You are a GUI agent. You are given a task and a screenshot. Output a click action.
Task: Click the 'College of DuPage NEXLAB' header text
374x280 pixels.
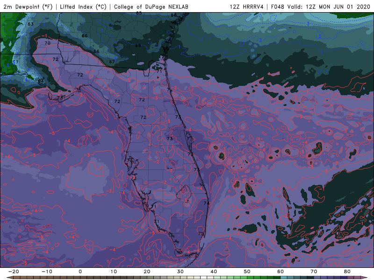[151, 7]
